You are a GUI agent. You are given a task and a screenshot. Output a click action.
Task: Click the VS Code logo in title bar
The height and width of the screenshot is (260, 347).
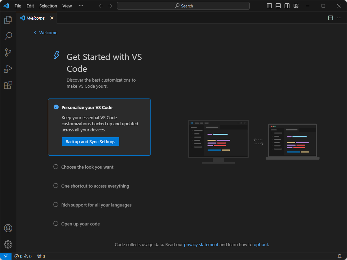tap(6, 6)
